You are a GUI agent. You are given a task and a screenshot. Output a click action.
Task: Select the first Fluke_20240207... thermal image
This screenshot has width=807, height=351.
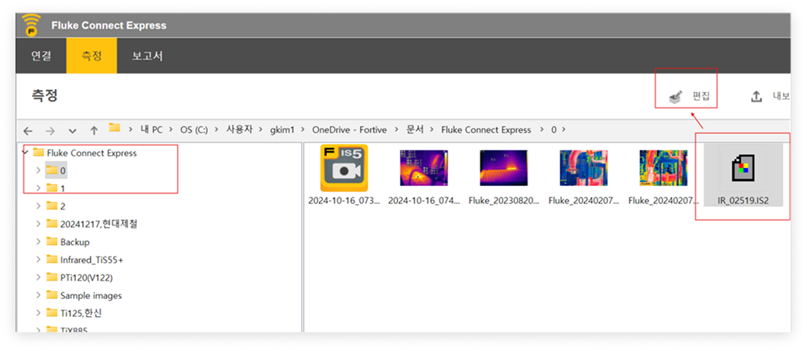(584, 169)
